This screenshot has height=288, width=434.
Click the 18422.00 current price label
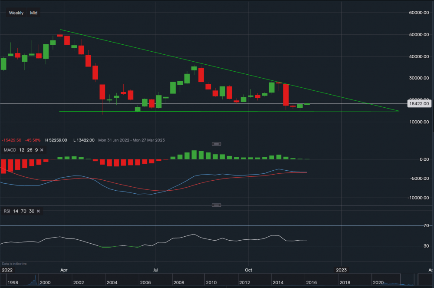(x=419, y=104)
